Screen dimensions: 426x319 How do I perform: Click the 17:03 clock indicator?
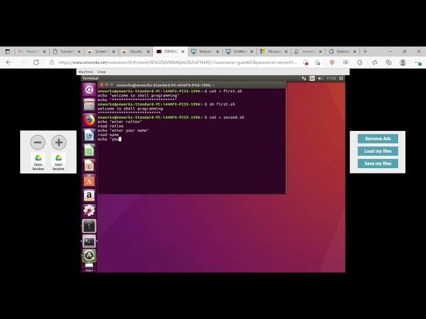coord(331,78)
